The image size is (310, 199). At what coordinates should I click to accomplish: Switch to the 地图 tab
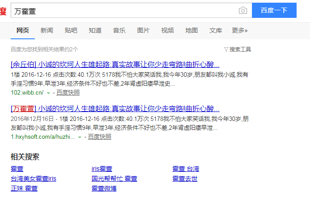(192, 30)
